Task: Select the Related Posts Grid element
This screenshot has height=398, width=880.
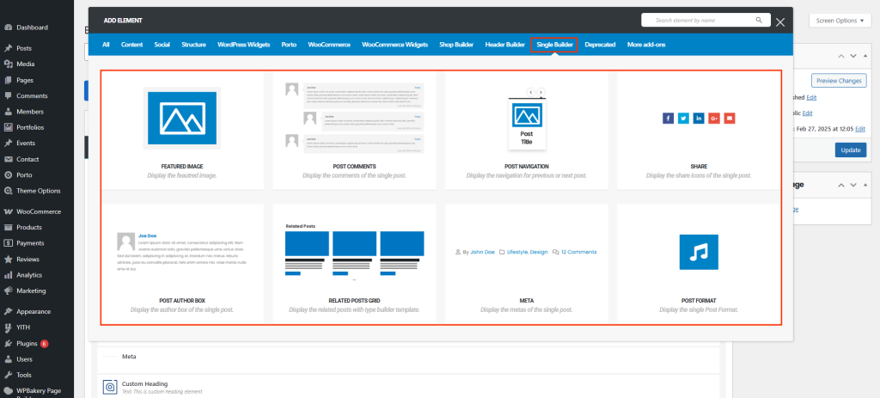Action: tap(354, 256)
